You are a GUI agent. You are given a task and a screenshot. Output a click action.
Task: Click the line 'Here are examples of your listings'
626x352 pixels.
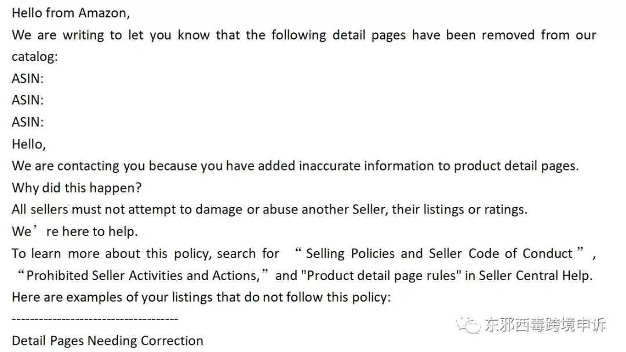click(x=201, y=297)
